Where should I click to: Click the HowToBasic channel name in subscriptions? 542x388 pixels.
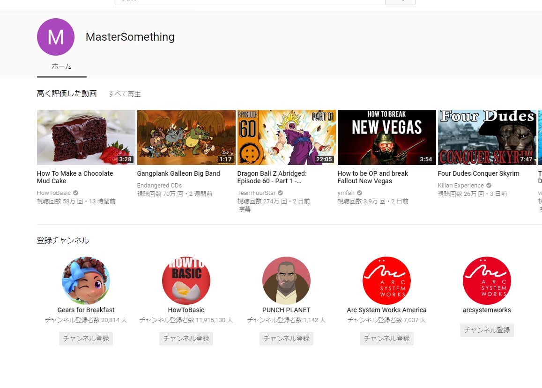(x=186, y=310)
